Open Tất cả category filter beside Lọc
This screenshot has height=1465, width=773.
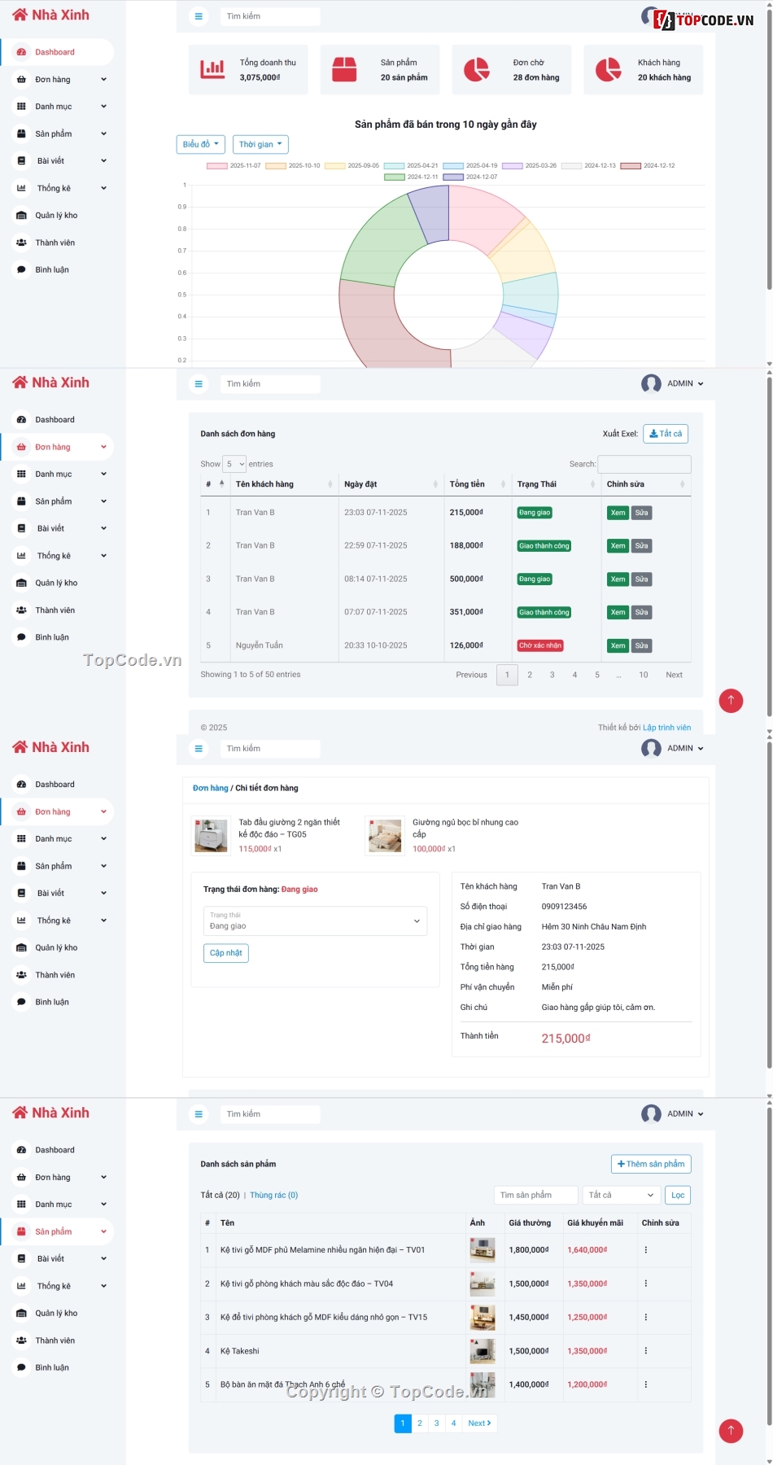click(621, 1195)
